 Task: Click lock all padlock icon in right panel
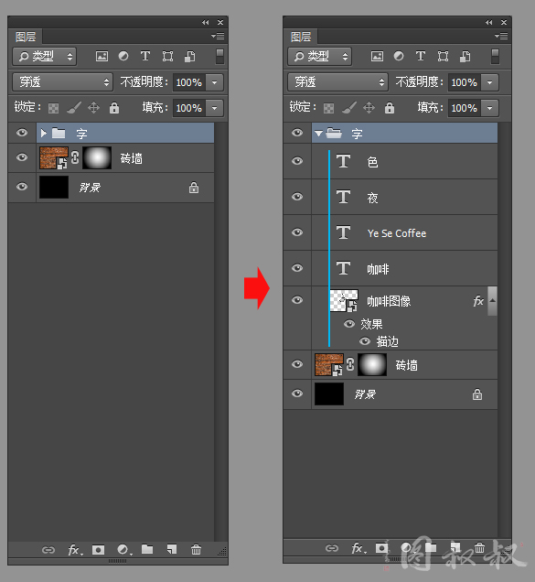tap(390, 108)
